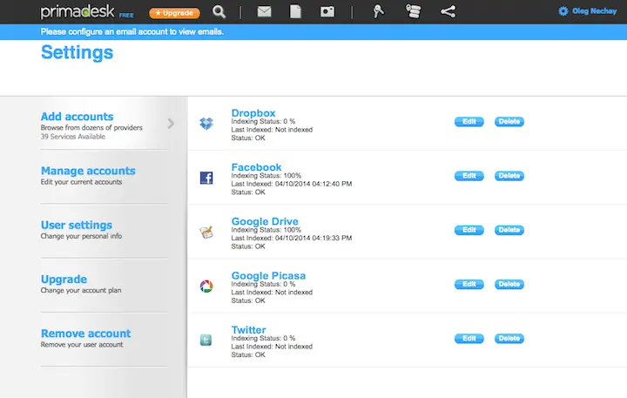Click 'Browse from dozens of providers' text
627x398 pixels.
91,128
